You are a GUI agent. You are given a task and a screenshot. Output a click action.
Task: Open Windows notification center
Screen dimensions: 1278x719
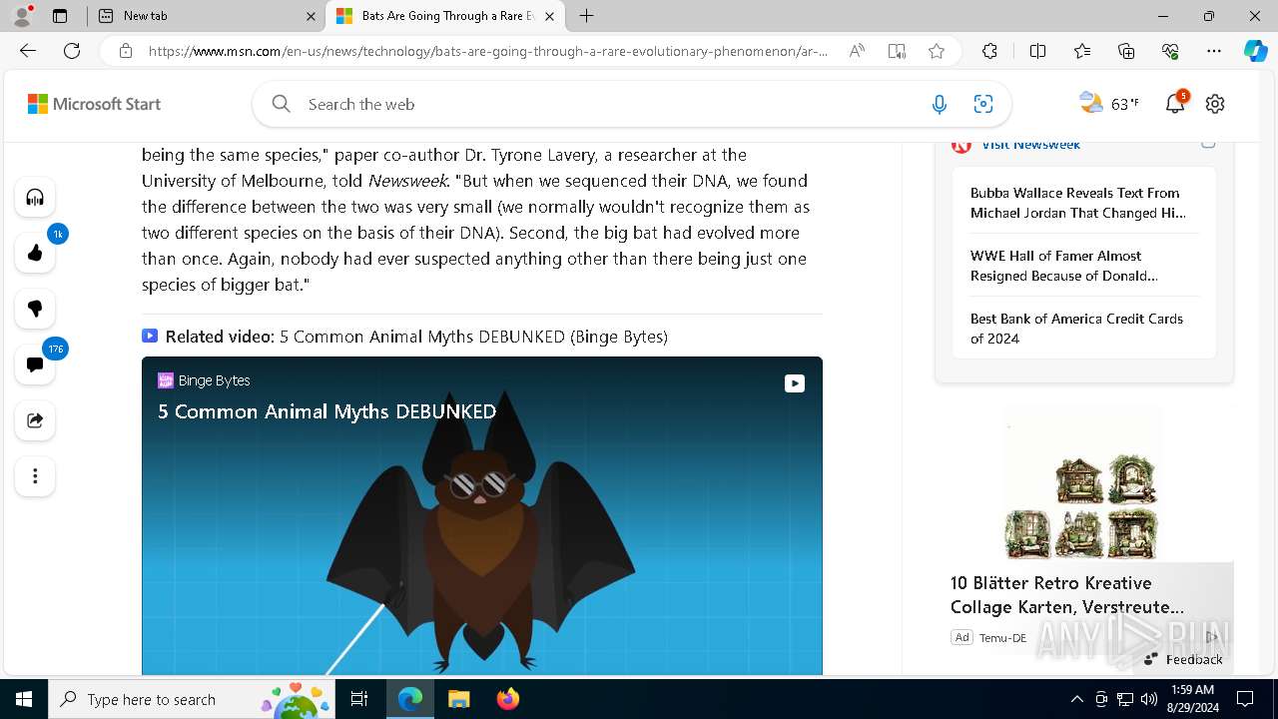1245,699
